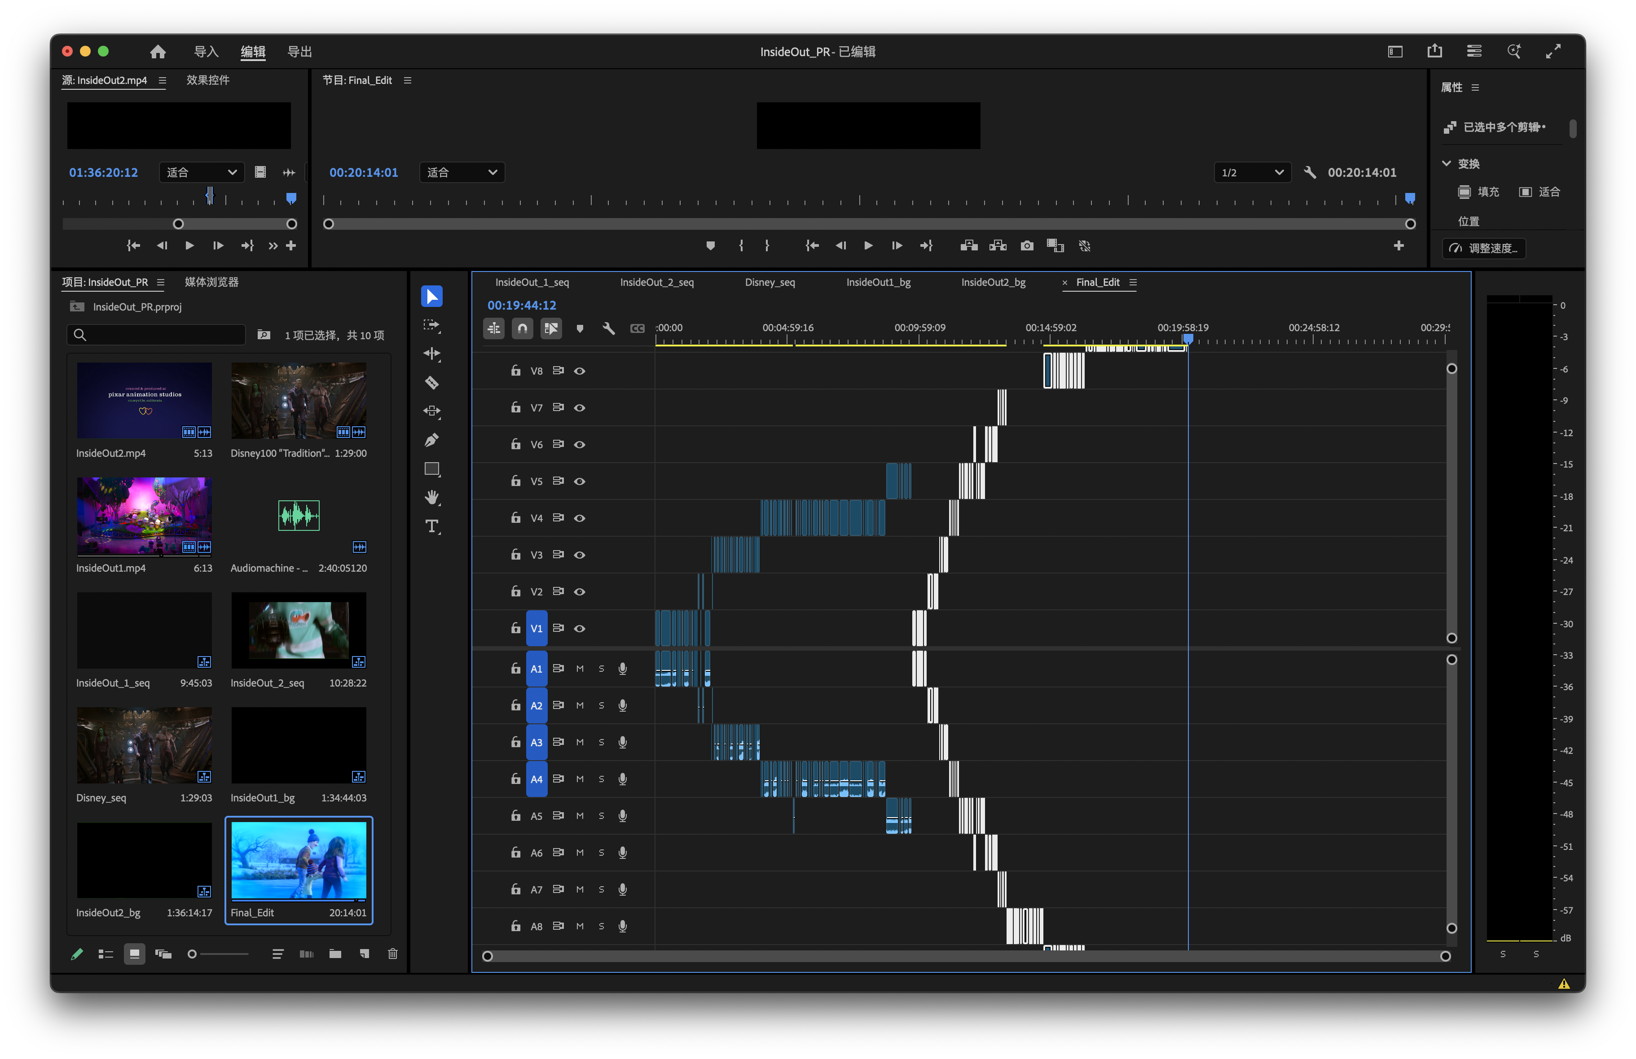The image size is (1636, 1059).
Task: Click the New Item icon in project panel
Action: point(364,954)
